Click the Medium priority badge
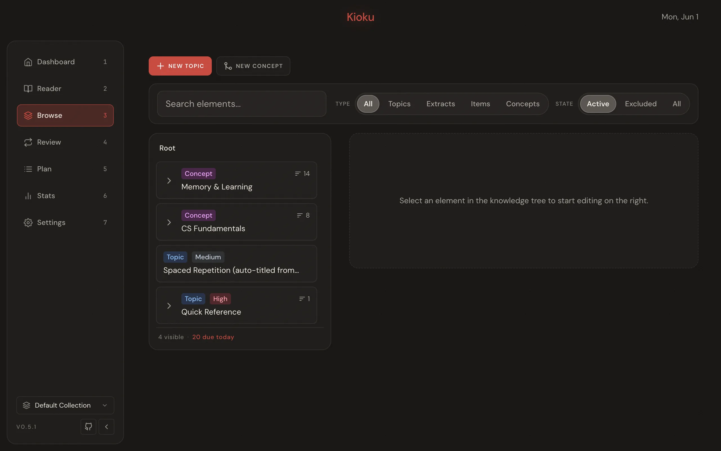Image resolution: width=721 pixels, height=451 pixels. coord(208,257)
